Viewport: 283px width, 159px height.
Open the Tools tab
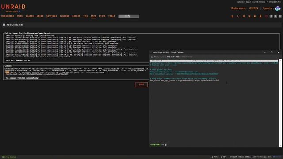pos(112,16)
